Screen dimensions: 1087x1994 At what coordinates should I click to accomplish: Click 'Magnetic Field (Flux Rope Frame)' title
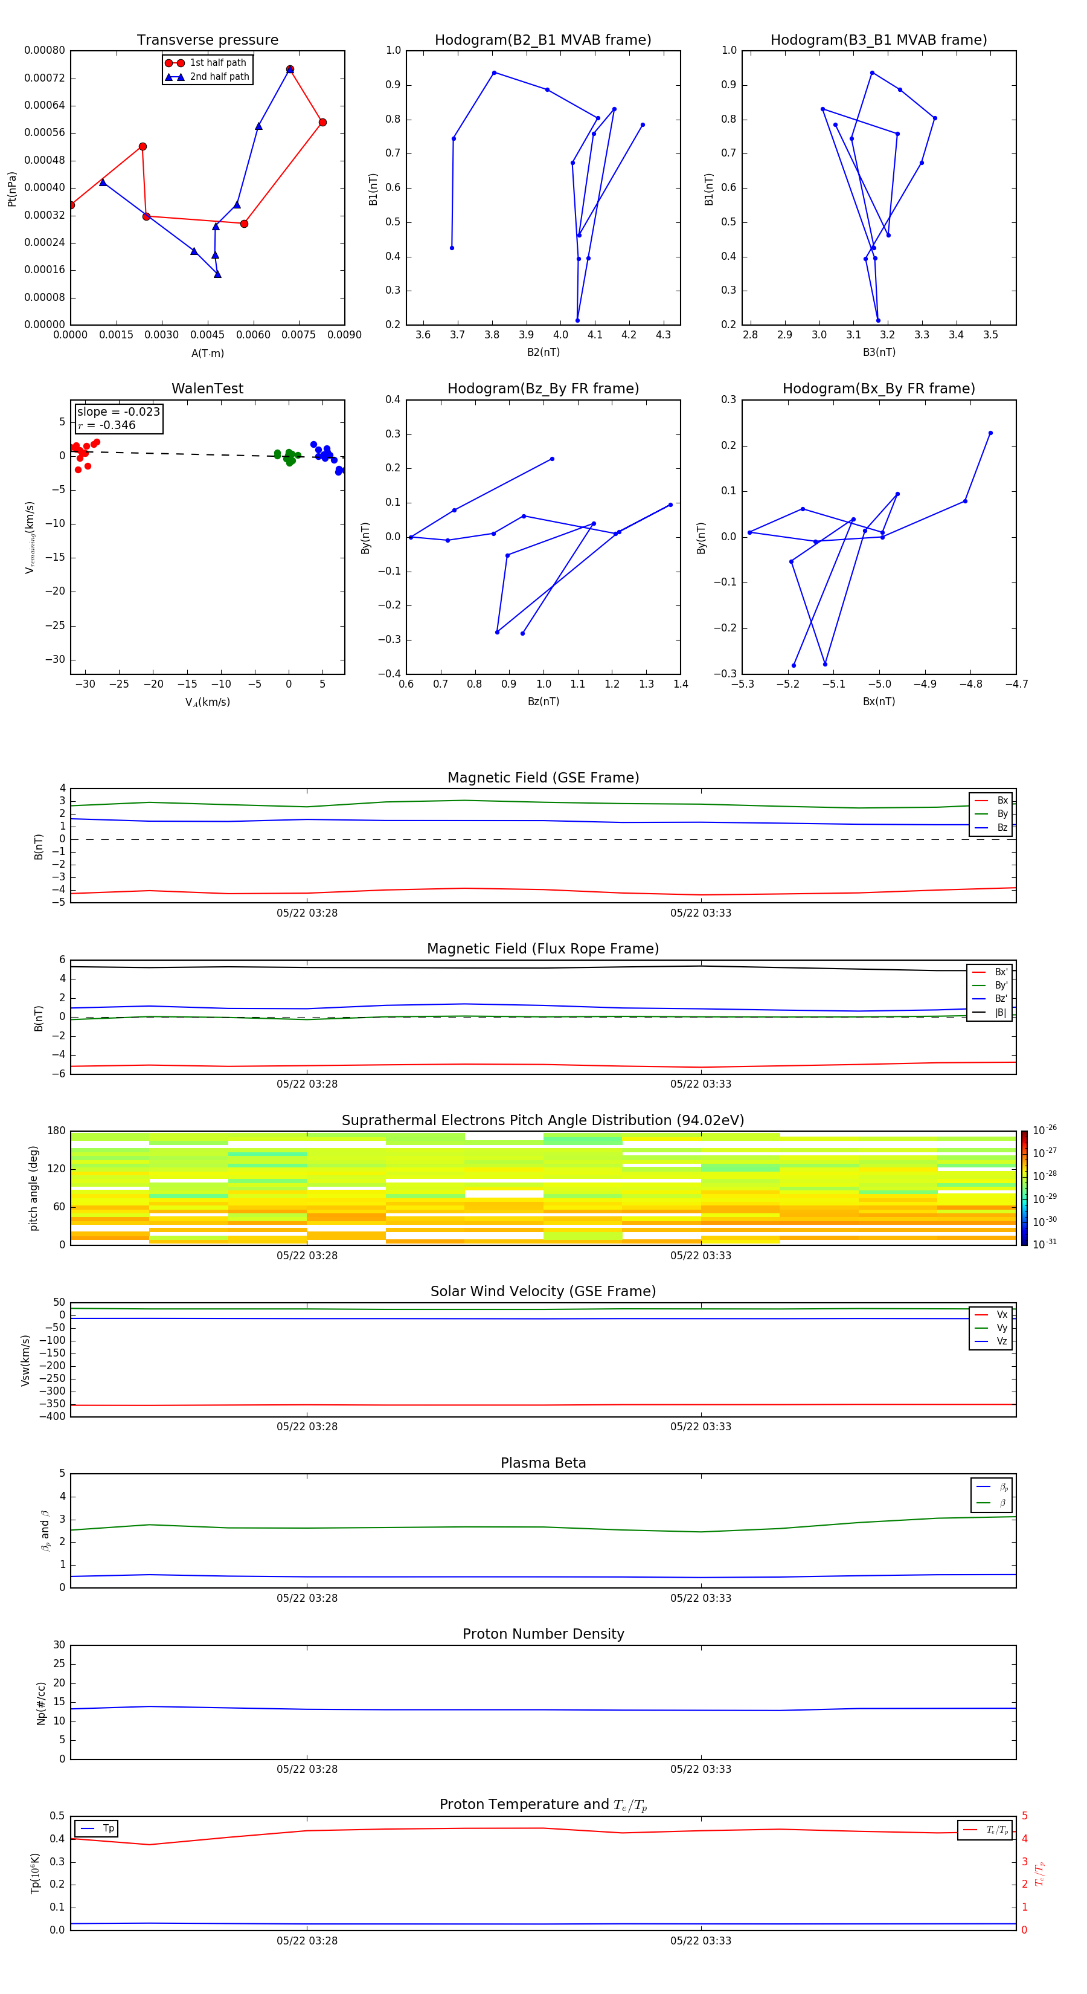(x=543, y=949)
